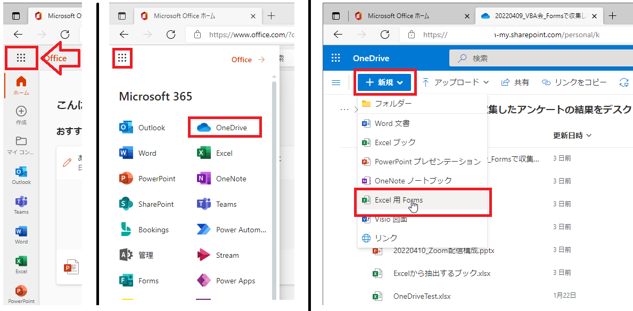Click breadcrumb ellipsis in OneDrive

344,110
